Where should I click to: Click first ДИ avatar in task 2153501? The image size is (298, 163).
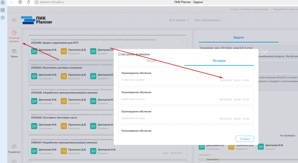[34, 76]
